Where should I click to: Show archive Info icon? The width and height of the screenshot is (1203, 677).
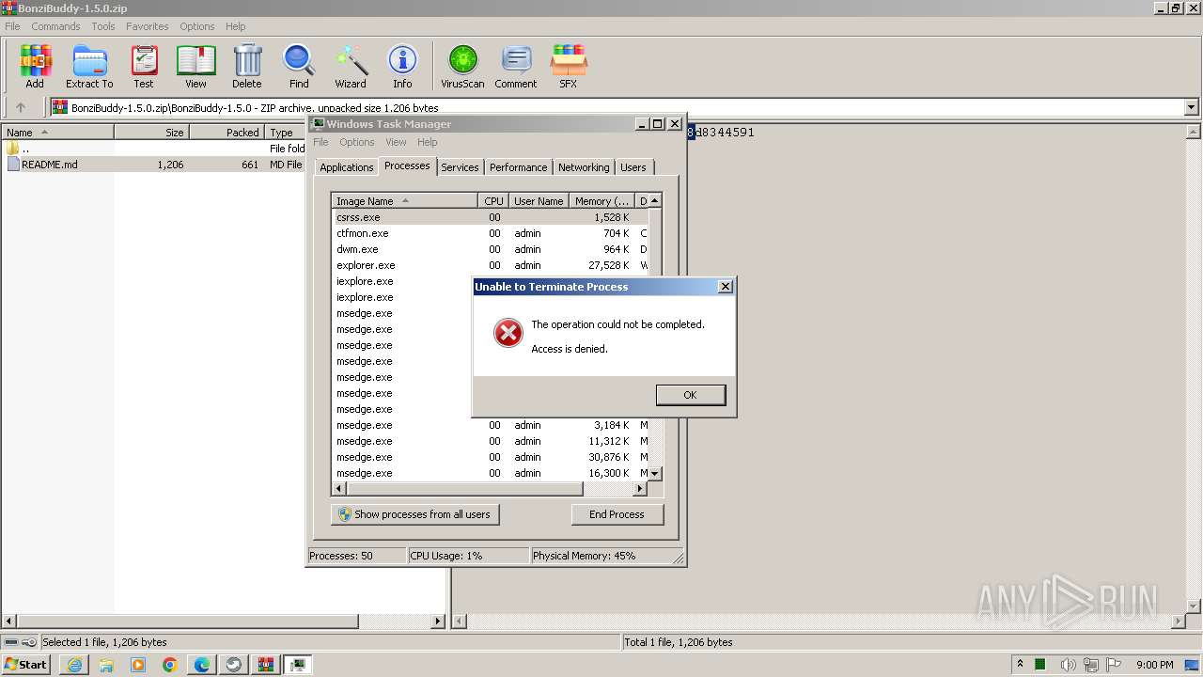pos(402,66)
